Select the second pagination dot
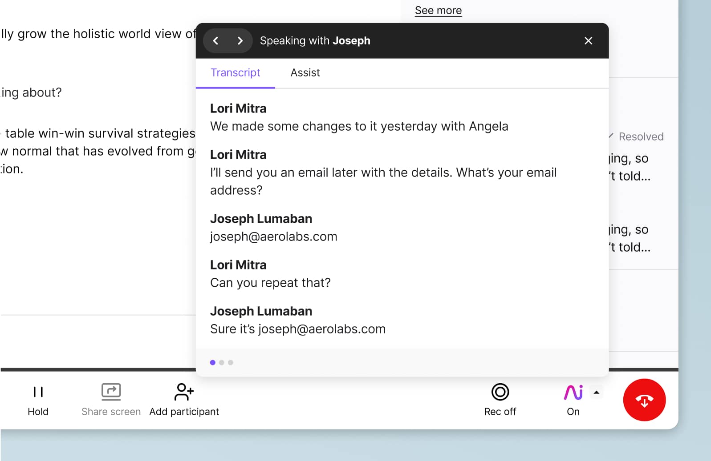The image size is (711, 461). [222, 363]
